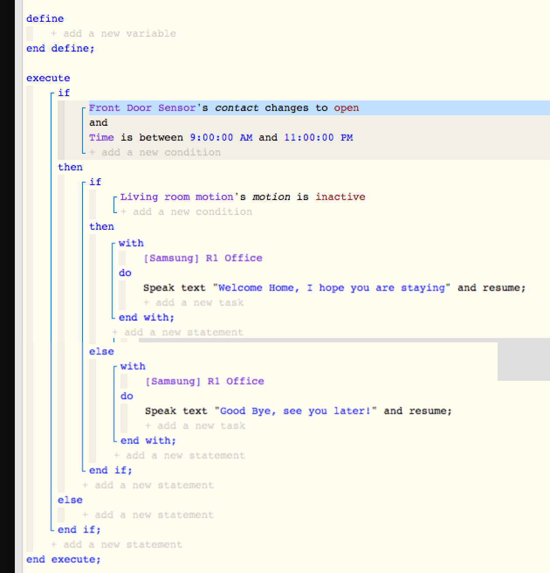Image resolution: width=550 pixels, height=573 pixels.
Task: Click the 'and' operator between conditions
Action: (x=98, y=123)
